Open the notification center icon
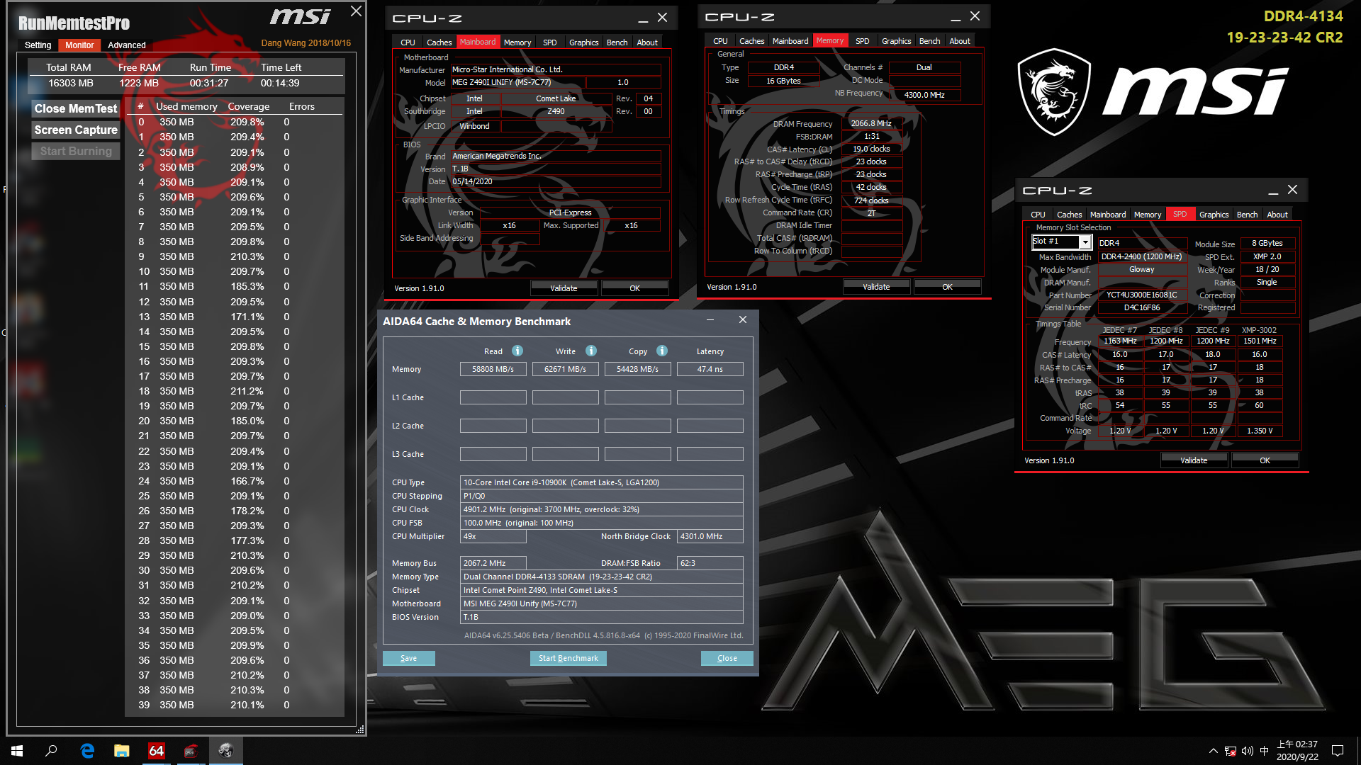Viewport: 1361px width, 765px height. [x=1338, y=751]
